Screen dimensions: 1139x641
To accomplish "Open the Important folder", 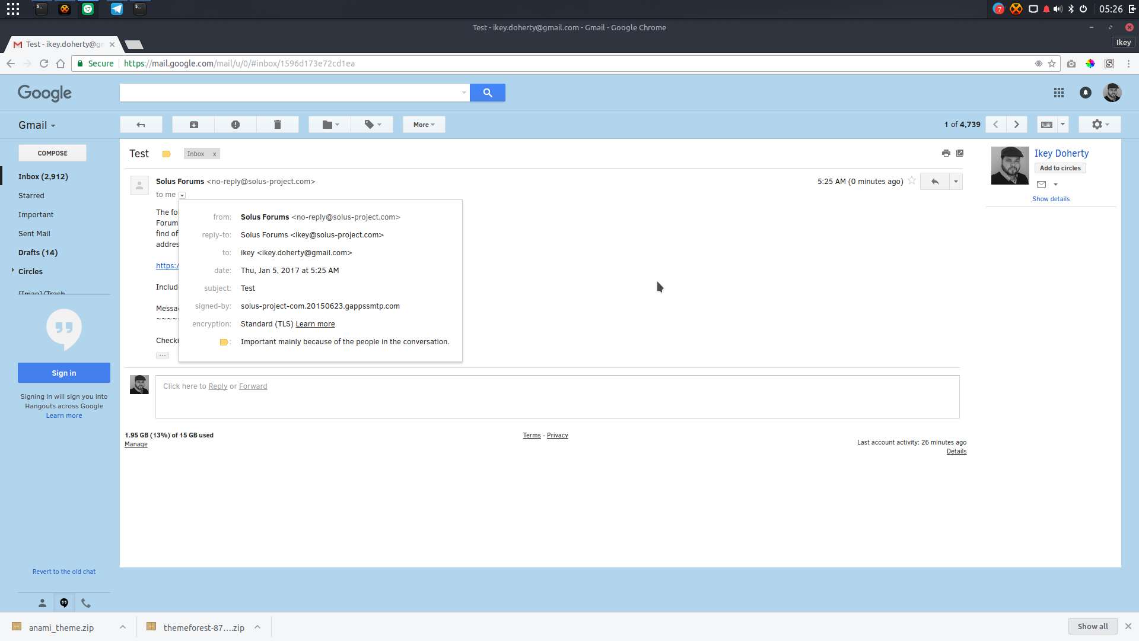I will (36, 215).
